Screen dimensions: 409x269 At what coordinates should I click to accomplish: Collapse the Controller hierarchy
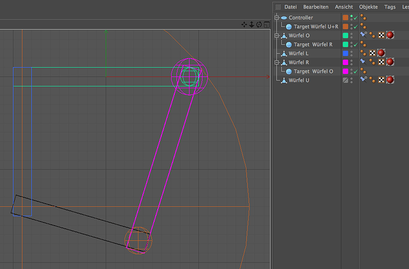click(277, 17)
